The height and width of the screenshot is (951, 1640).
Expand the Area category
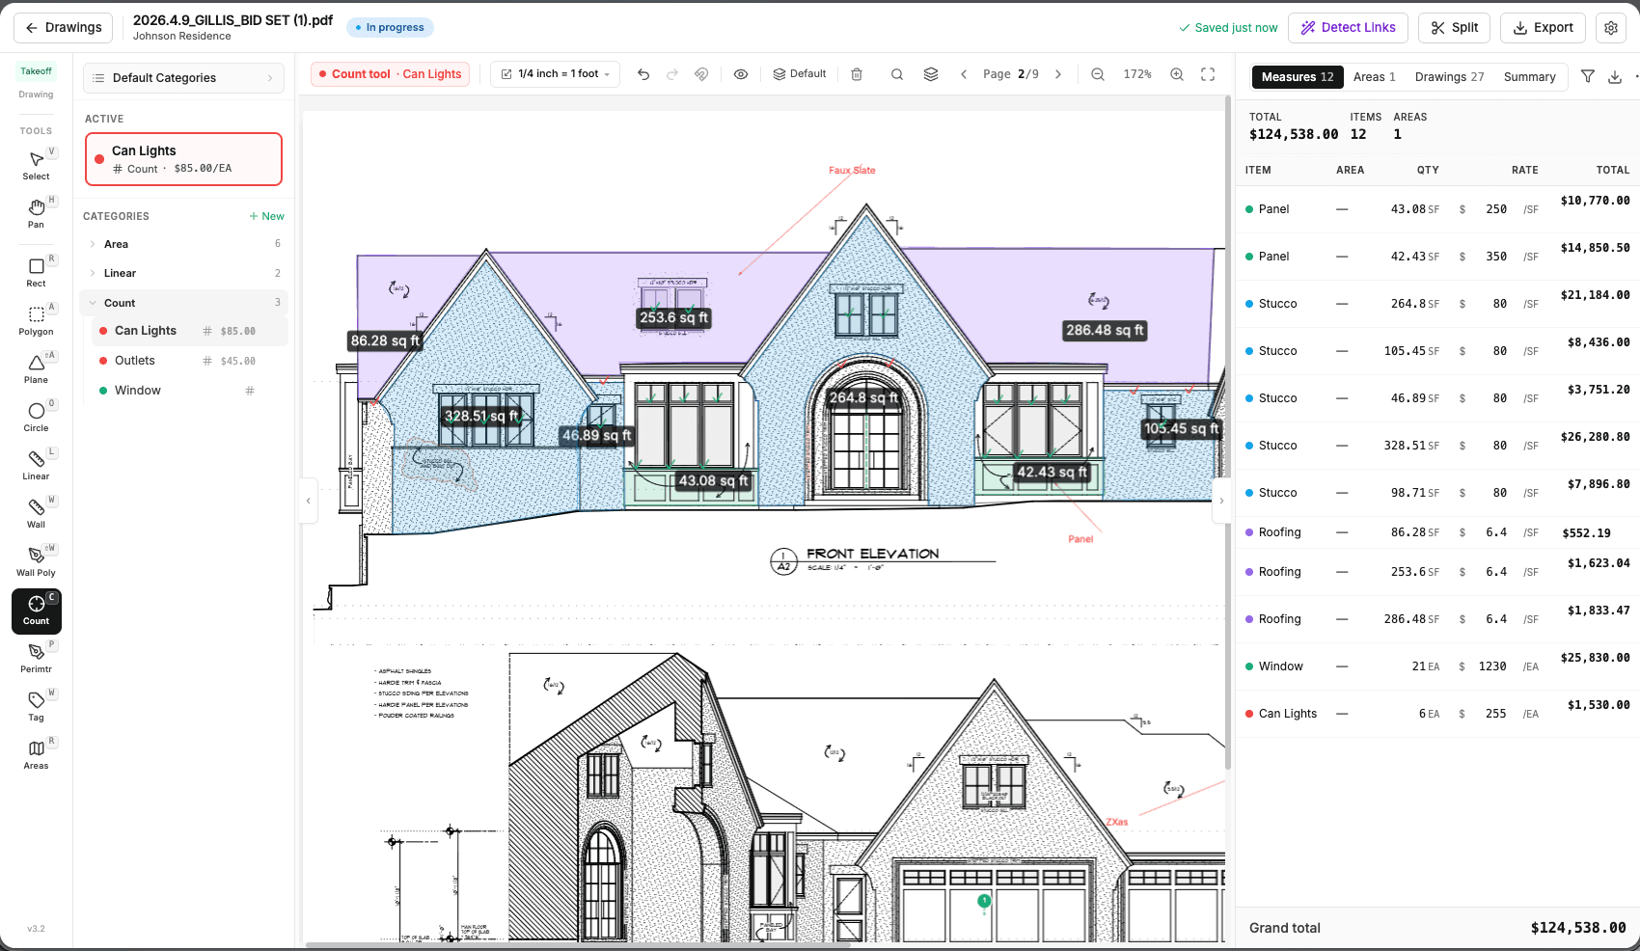(x=183, y=244)
